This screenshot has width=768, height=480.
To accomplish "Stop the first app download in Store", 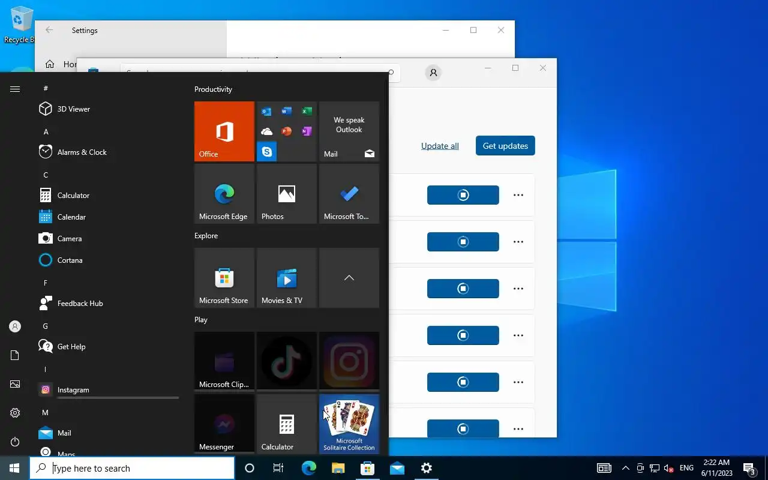I will [463, 195].
